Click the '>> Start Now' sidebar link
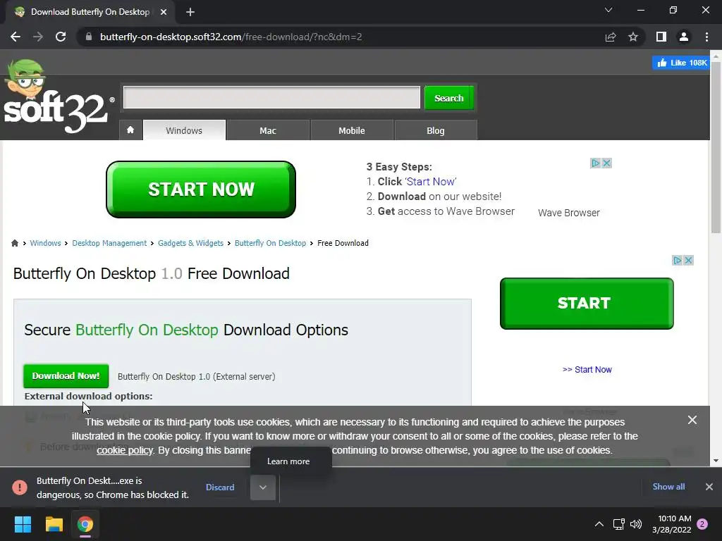This screenshot has height=541, width=722. click(587, 369)
